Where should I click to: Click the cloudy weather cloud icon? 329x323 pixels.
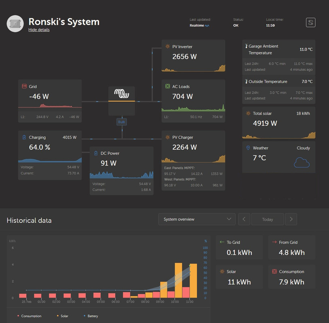click(302, 163)
